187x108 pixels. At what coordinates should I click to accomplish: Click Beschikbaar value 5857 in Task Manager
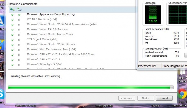[176, 39]
